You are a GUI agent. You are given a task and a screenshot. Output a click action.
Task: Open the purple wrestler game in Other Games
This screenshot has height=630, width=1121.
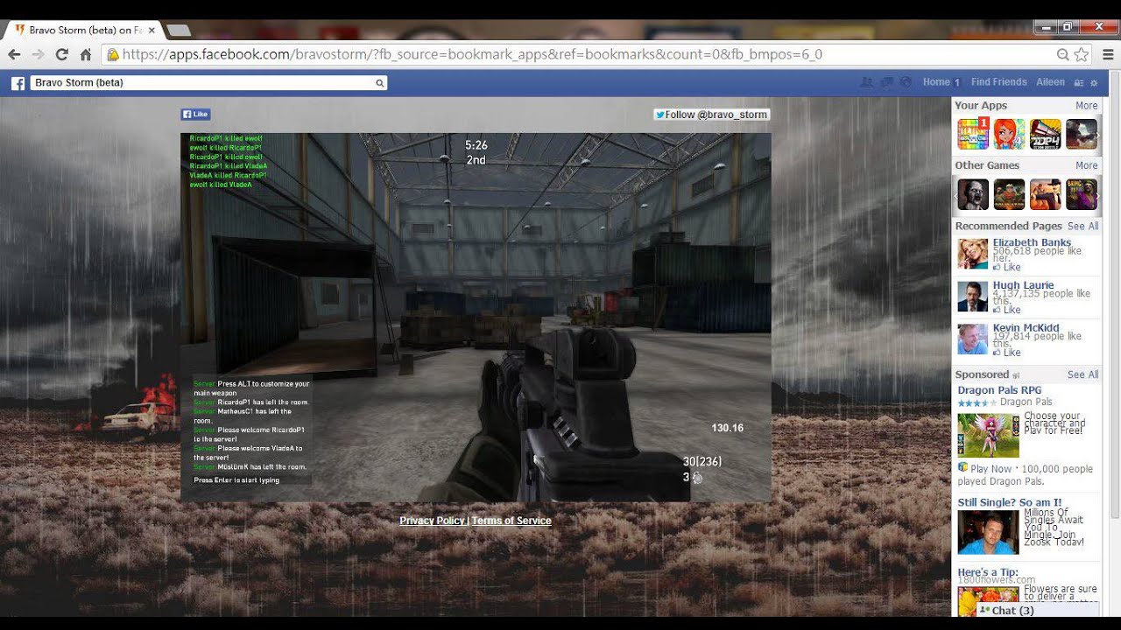tap(1081, 194)
